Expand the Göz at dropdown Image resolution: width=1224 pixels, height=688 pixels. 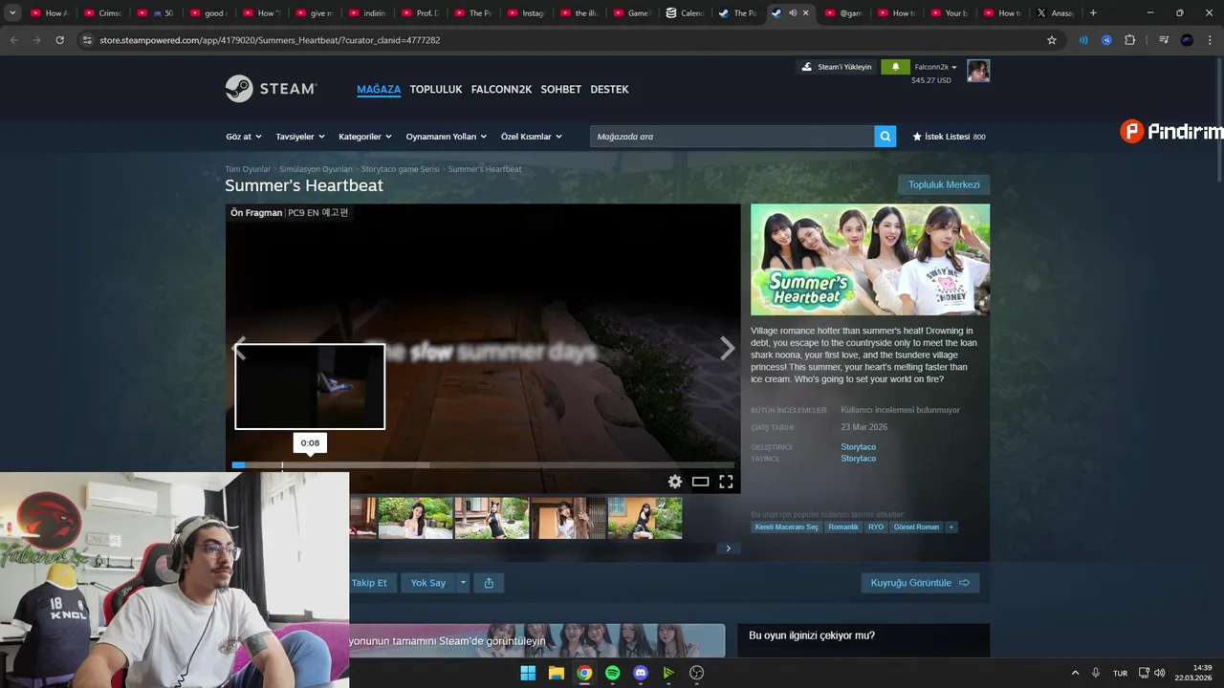click(244, 137)
